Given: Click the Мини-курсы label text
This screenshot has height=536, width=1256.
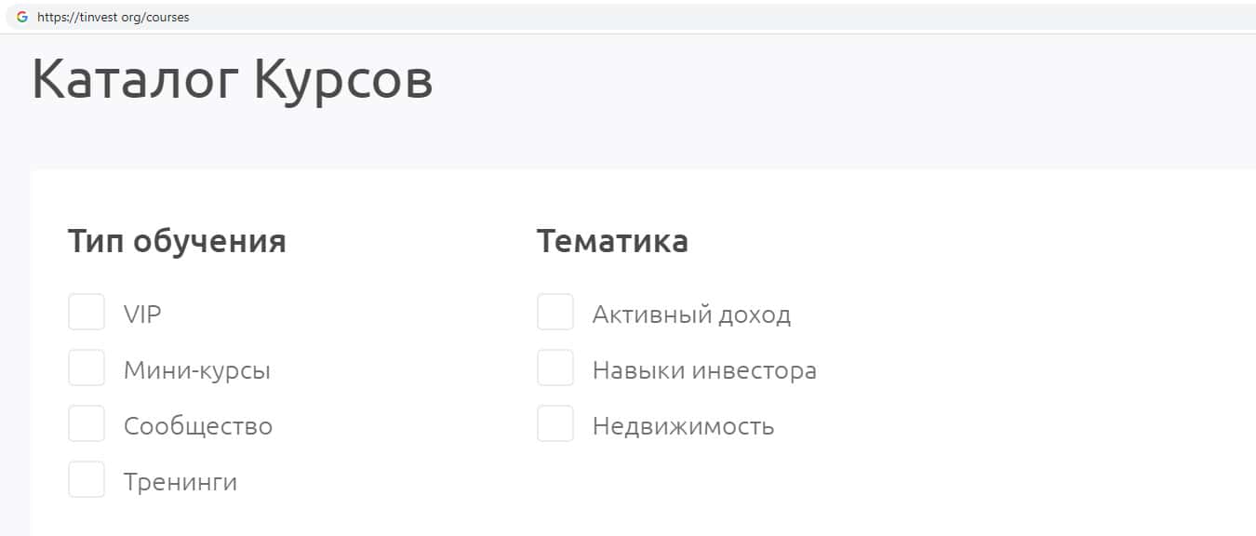Looking at the screenshot, I should click(197, 370).
